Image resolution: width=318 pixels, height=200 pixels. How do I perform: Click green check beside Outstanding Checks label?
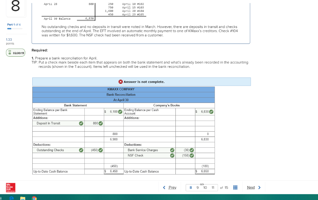(x=81, y=150)
